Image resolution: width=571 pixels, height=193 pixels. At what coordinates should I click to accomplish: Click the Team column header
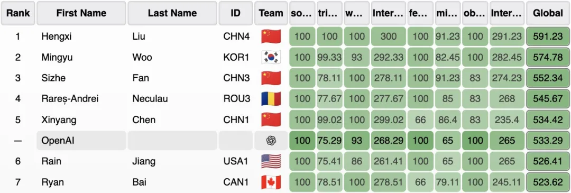(x=271, y=13)
